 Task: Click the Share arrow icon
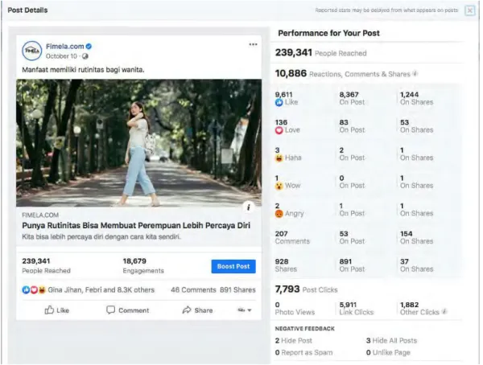187,310
